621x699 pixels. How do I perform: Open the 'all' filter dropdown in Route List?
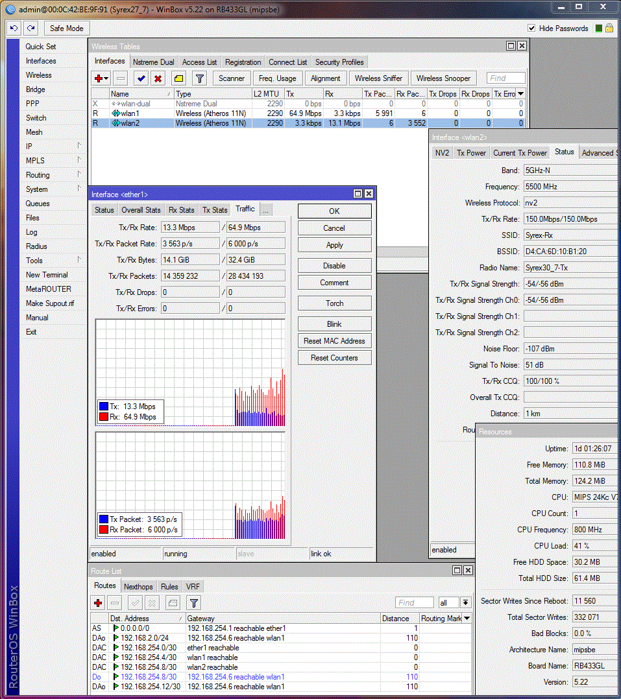tap(466, 603)
